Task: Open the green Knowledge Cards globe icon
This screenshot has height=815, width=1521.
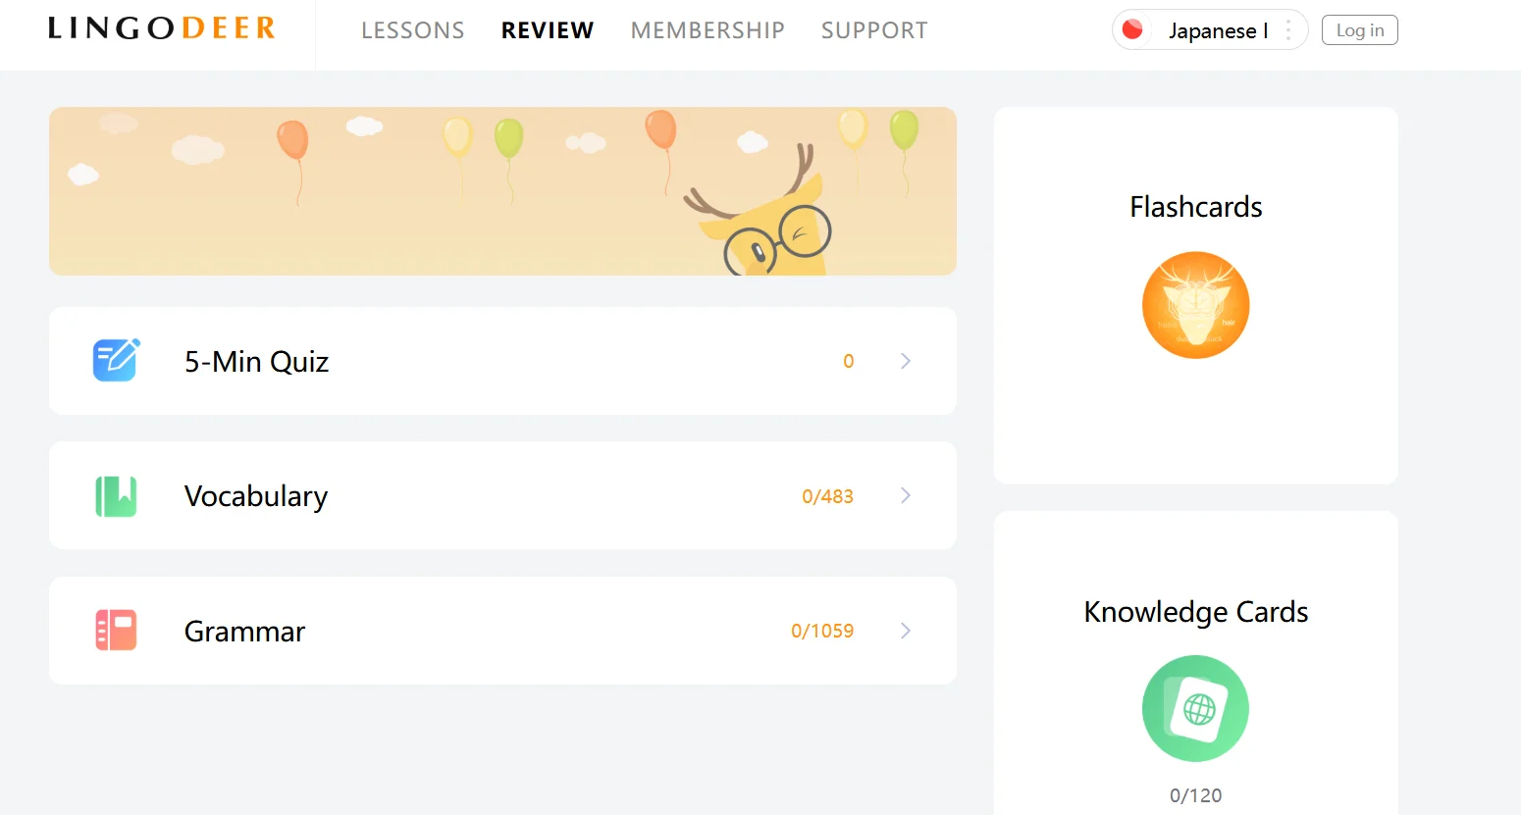Action: [x=1195, y=709]
